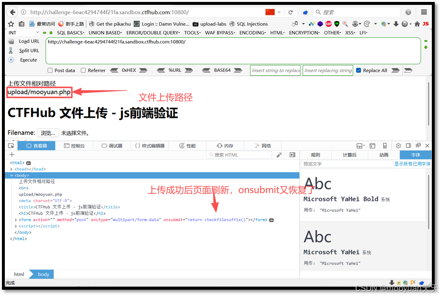This screenshot has width=441, height=296.
Task: Enable the Post data checkbox in HackBar
Action: [50, 70]
